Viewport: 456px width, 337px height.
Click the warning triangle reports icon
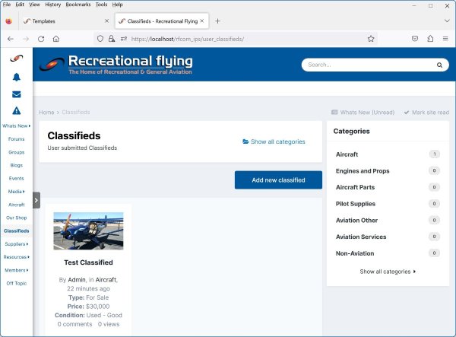click(16, 111)
